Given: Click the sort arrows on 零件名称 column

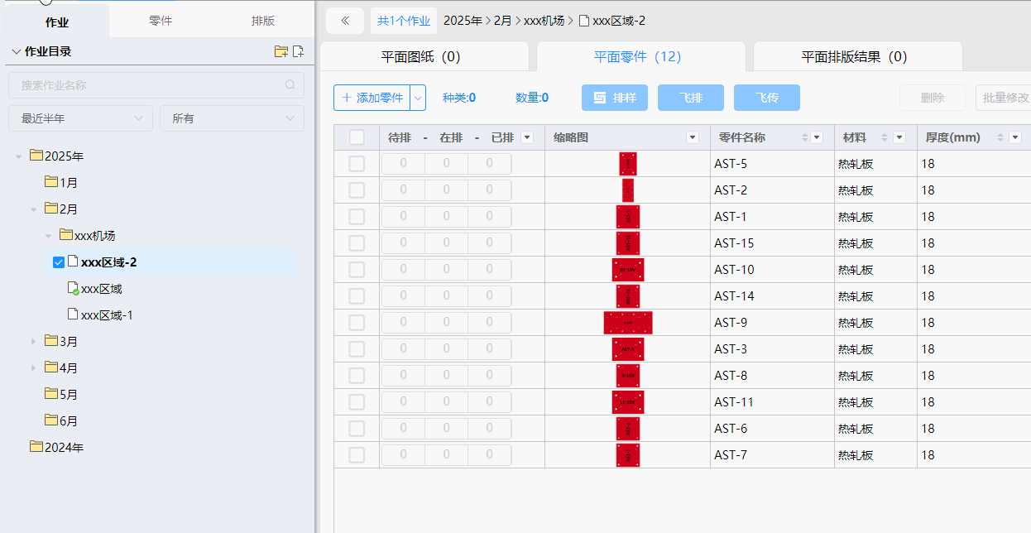Looking at the screenshot, I should pyautogui.click(x=805, y=137).
